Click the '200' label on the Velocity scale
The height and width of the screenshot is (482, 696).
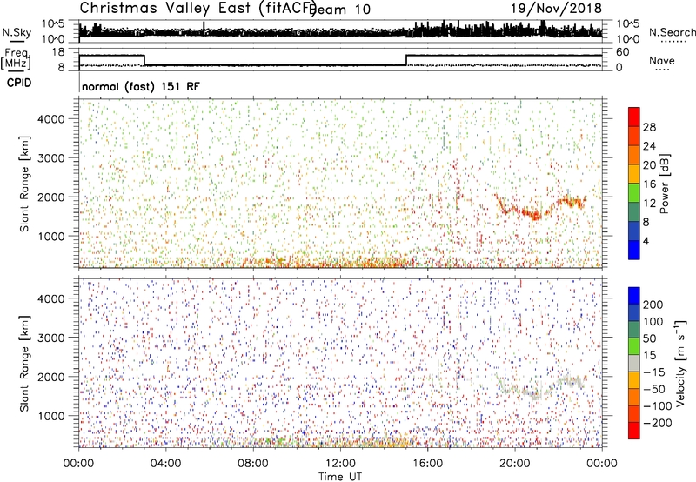653,305
